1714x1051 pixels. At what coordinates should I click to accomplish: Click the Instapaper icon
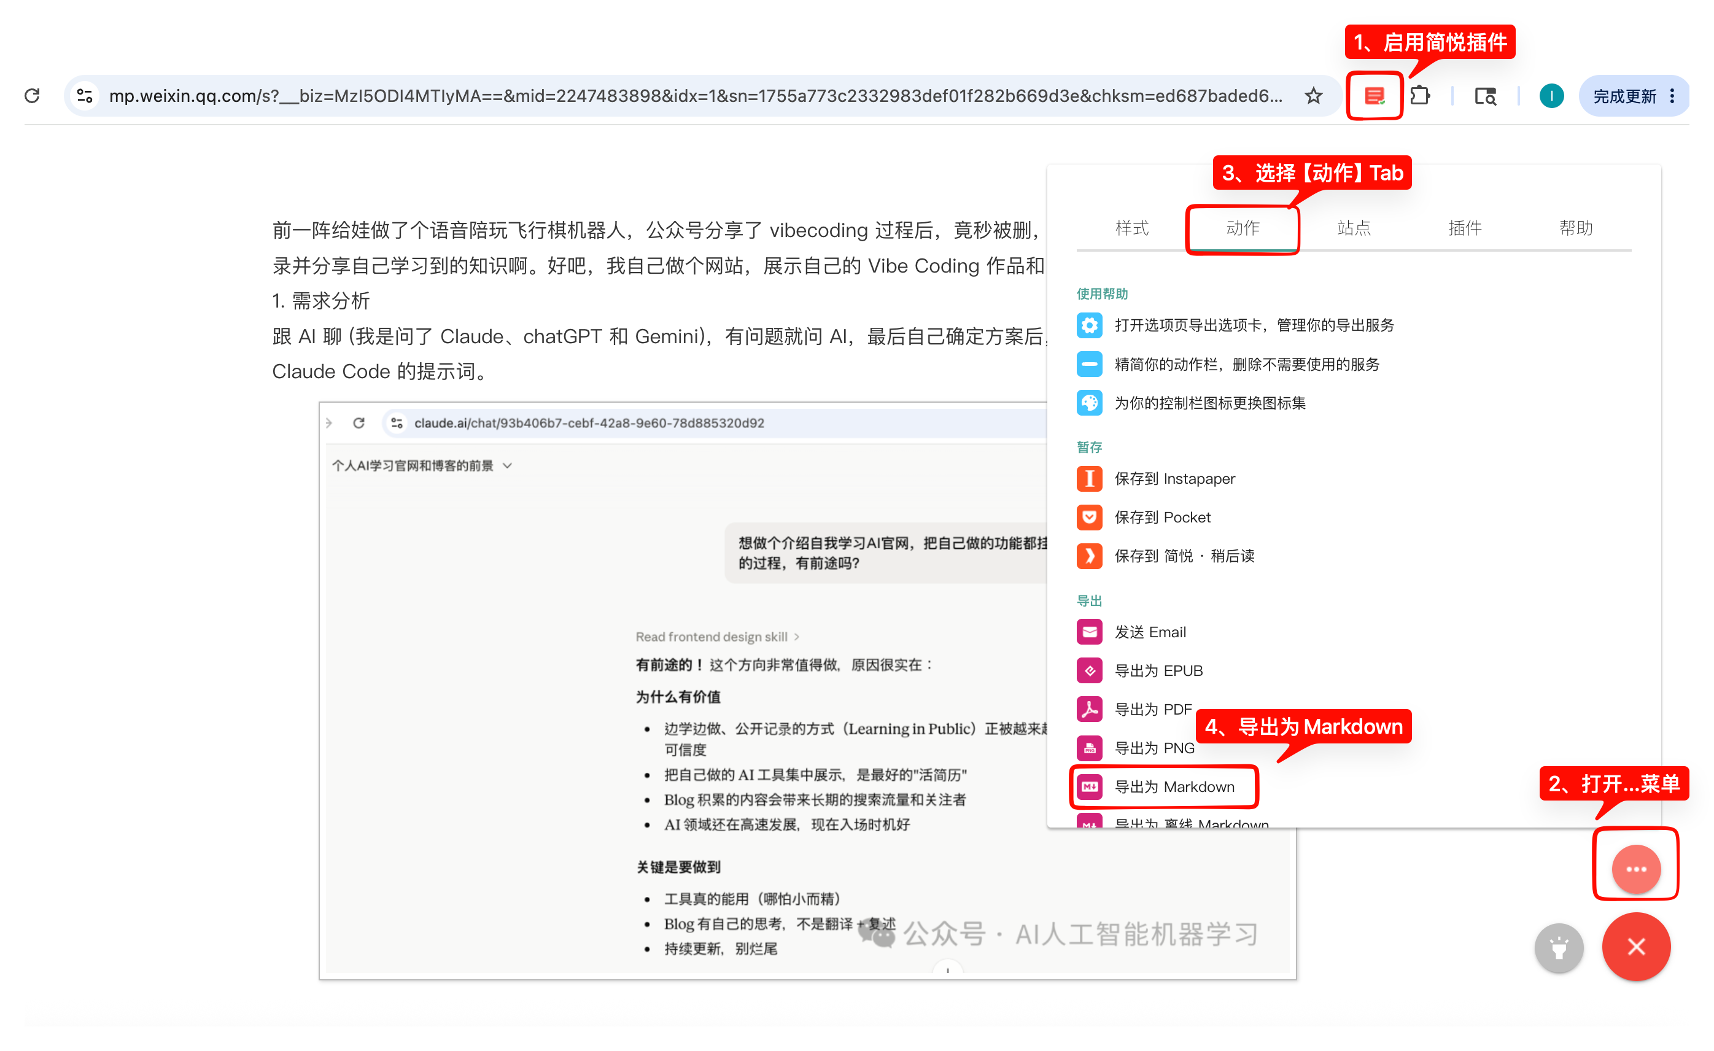pos(1089,479)
